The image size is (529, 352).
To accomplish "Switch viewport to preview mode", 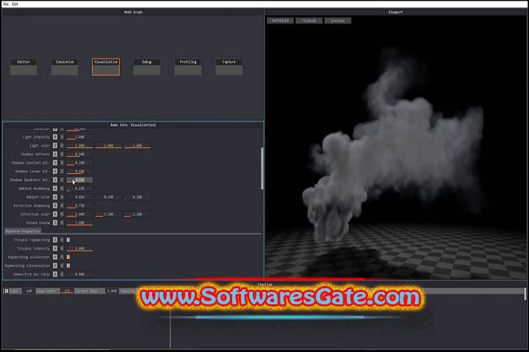I will click(338, 21).
